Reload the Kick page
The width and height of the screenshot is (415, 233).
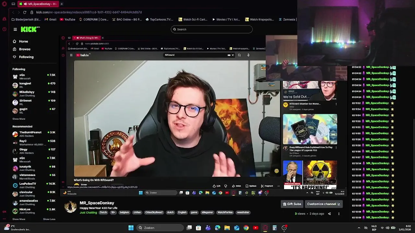(x=25, y=12)
